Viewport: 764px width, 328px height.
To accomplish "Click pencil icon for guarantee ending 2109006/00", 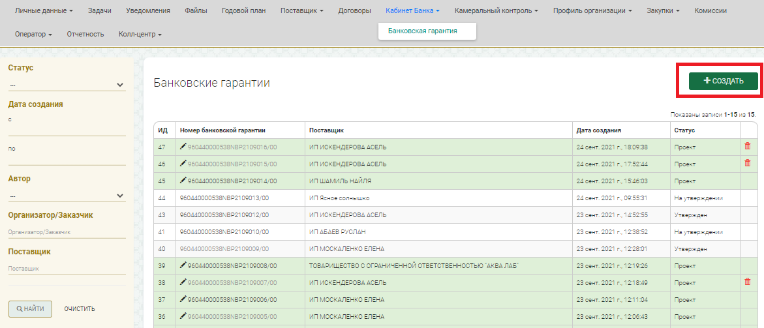I will 183,299.
